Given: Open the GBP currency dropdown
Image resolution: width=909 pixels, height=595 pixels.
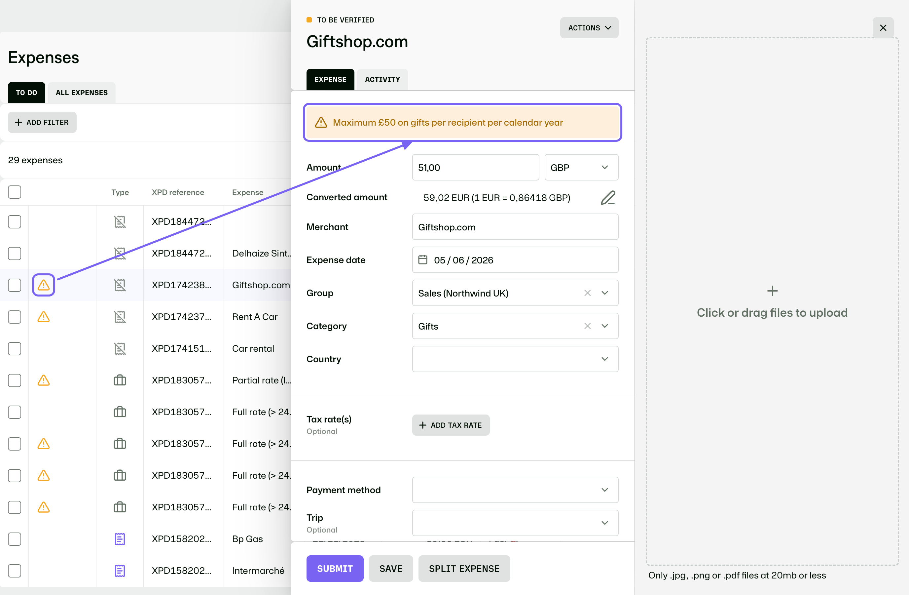Looking at the screenshot, I should [581, 167].
